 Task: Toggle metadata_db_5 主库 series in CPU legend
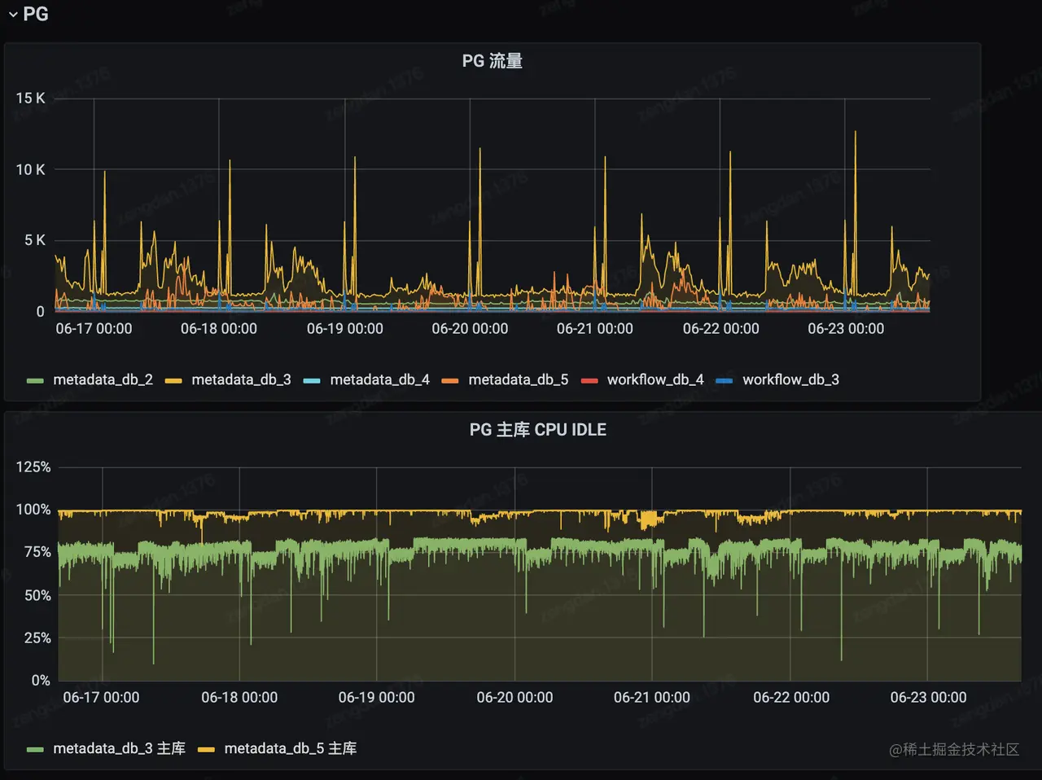291,748
